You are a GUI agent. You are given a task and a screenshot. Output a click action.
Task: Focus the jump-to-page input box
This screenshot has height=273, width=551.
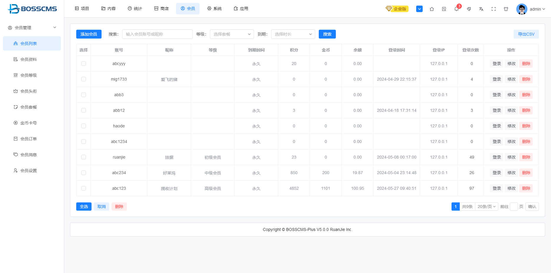514,207
